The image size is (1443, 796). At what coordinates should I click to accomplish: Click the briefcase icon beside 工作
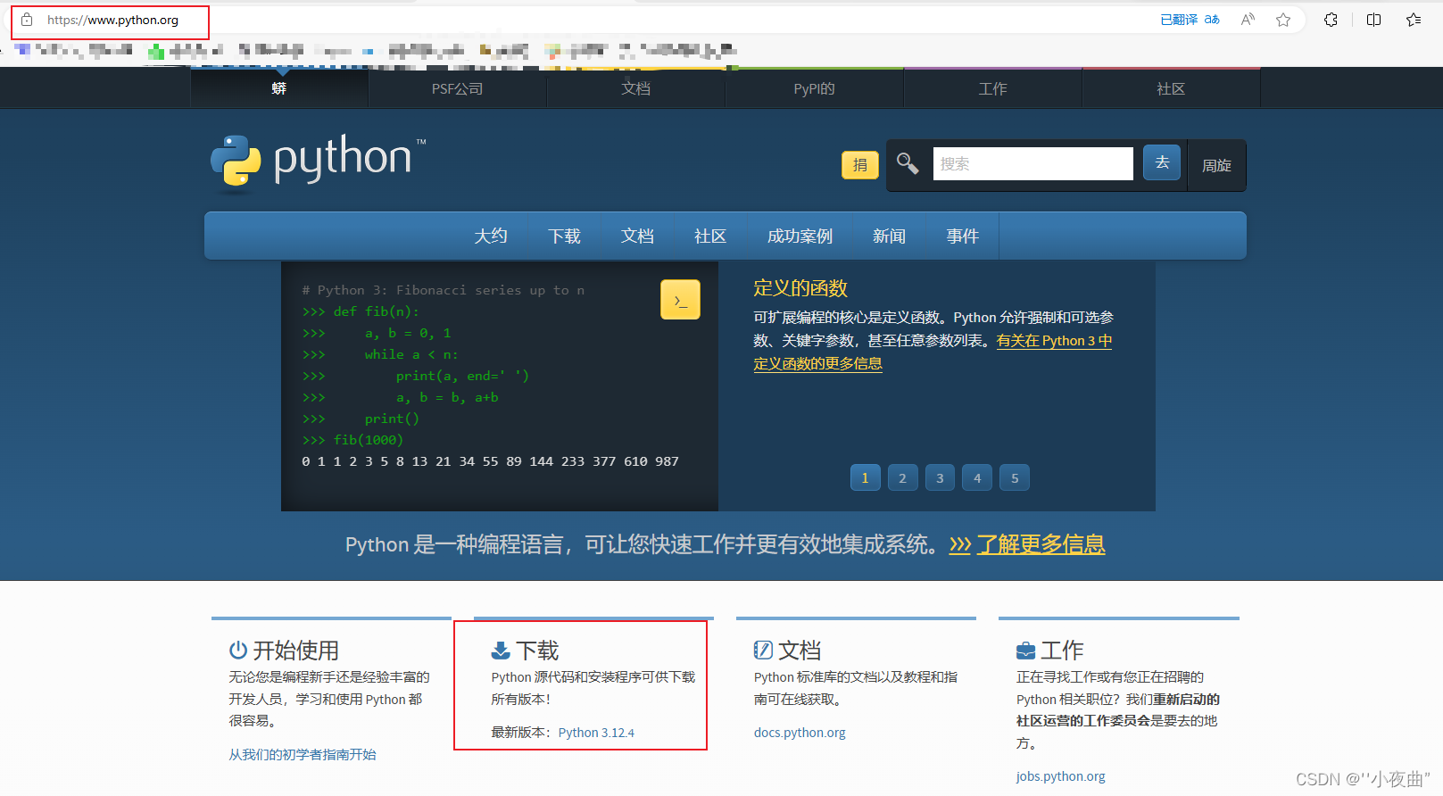(1025, 650)
